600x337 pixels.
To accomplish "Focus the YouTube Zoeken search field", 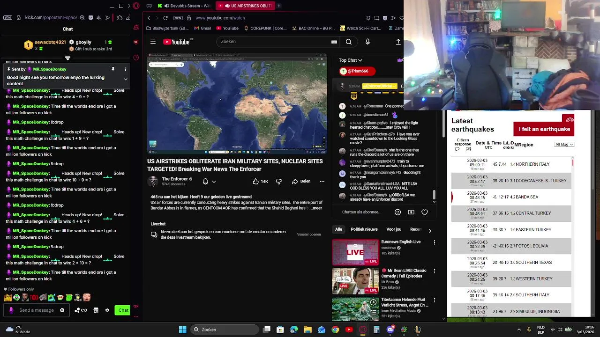I will pos(278,42).
